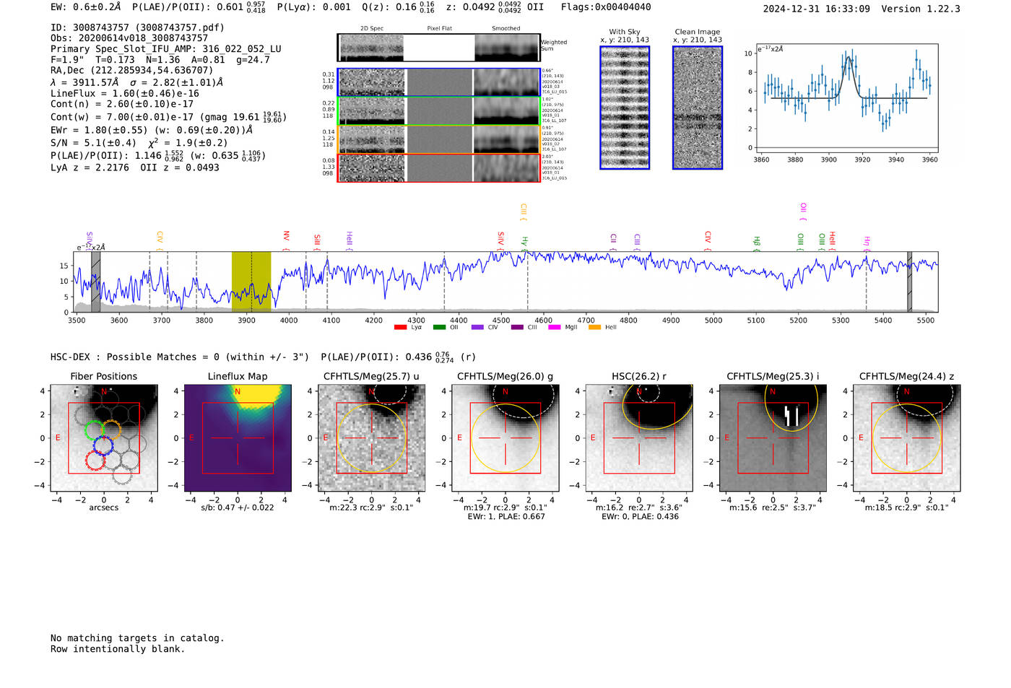The image size is (1011, 688).
Task: Click the "EW: 0.6±0.2Å" header text
Action: click(85, 7)
